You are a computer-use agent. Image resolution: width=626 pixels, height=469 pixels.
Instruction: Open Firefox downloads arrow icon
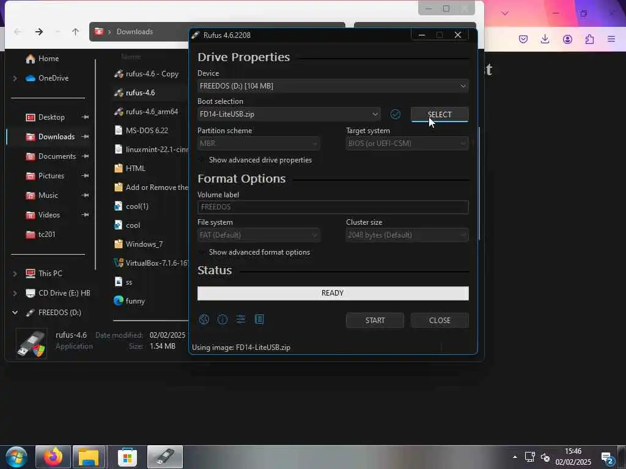coord(545,39)
